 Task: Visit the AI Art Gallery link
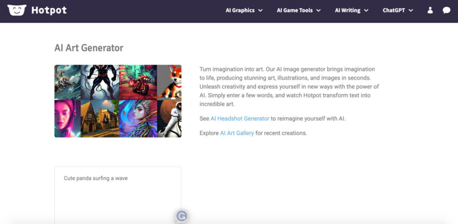237,133
